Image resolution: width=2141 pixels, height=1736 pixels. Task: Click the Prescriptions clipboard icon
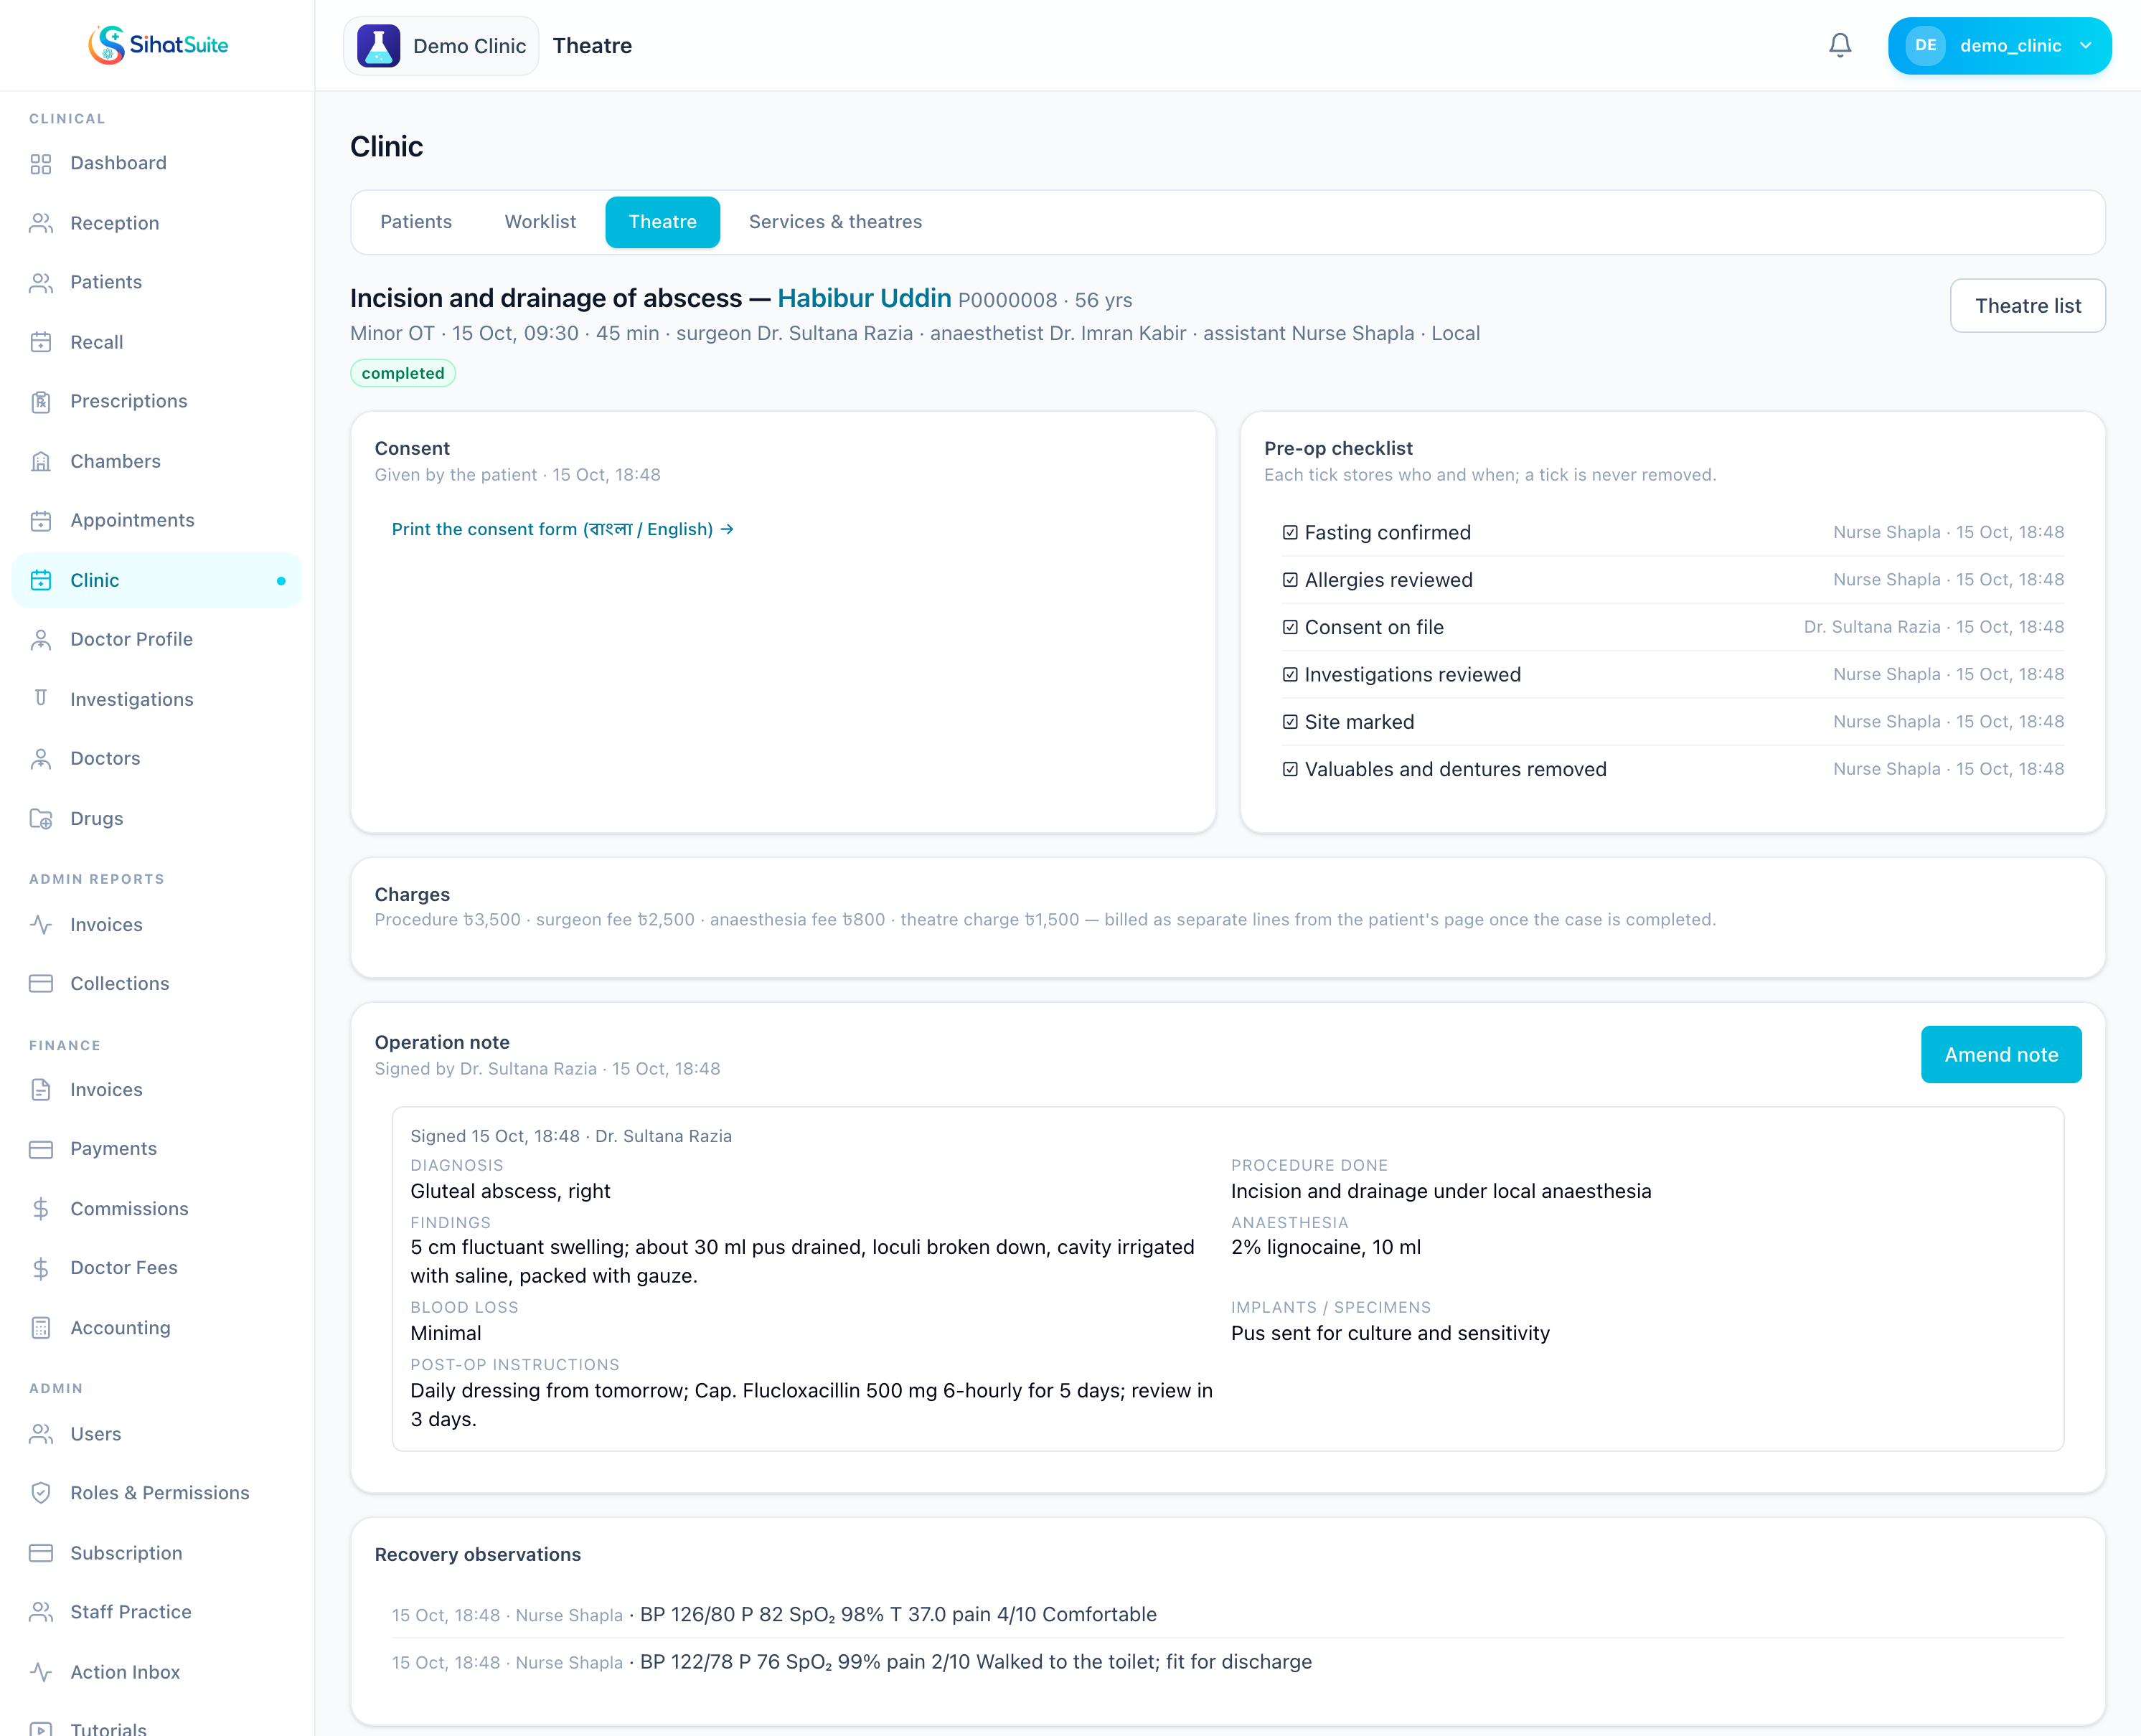pos(41,402)
